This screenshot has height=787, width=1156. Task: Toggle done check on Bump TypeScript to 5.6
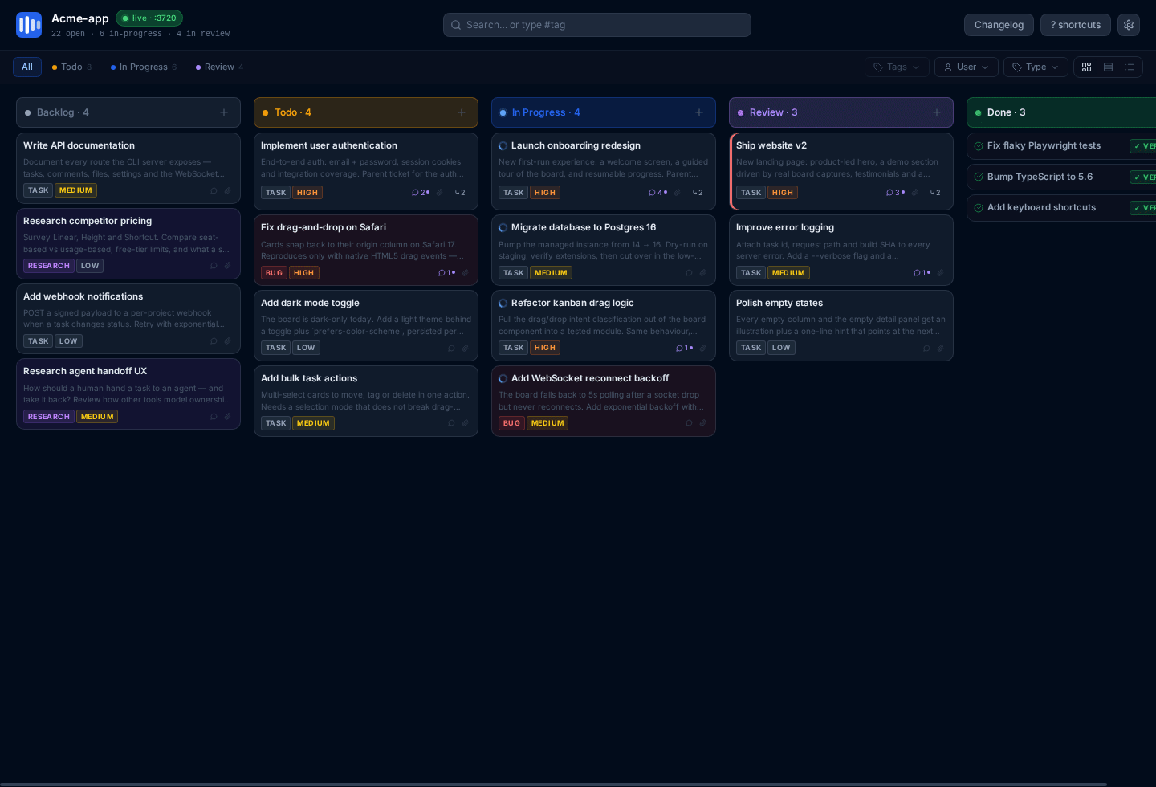(979, 177)
